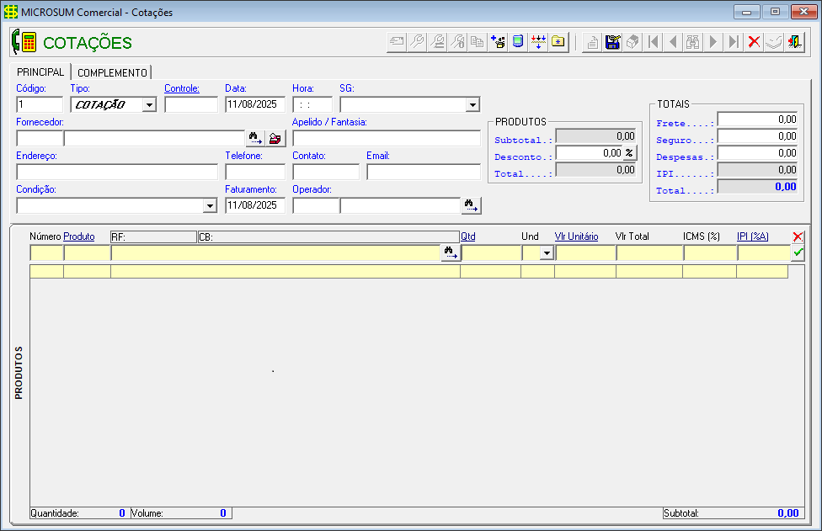Click the open-folder icon beside Fornecedor search
822x531 pixels.
[275, 138]
